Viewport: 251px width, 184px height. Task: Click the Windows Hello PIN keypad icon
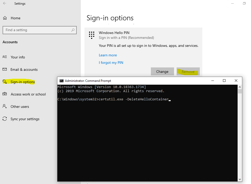[92, 35]
